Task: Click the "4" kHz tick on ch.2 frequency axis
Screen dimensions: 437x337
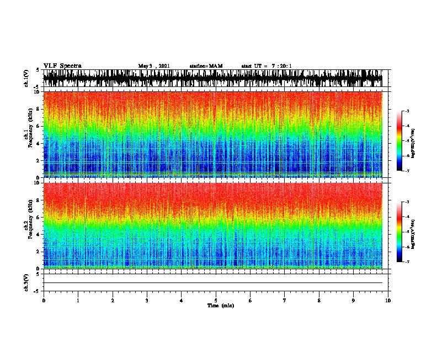Action: click(38, 235)
